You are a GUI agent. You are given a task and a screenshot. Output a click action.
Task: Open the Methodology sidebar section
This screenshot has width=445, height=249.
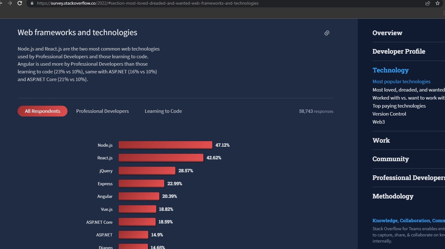pos(393,196)
